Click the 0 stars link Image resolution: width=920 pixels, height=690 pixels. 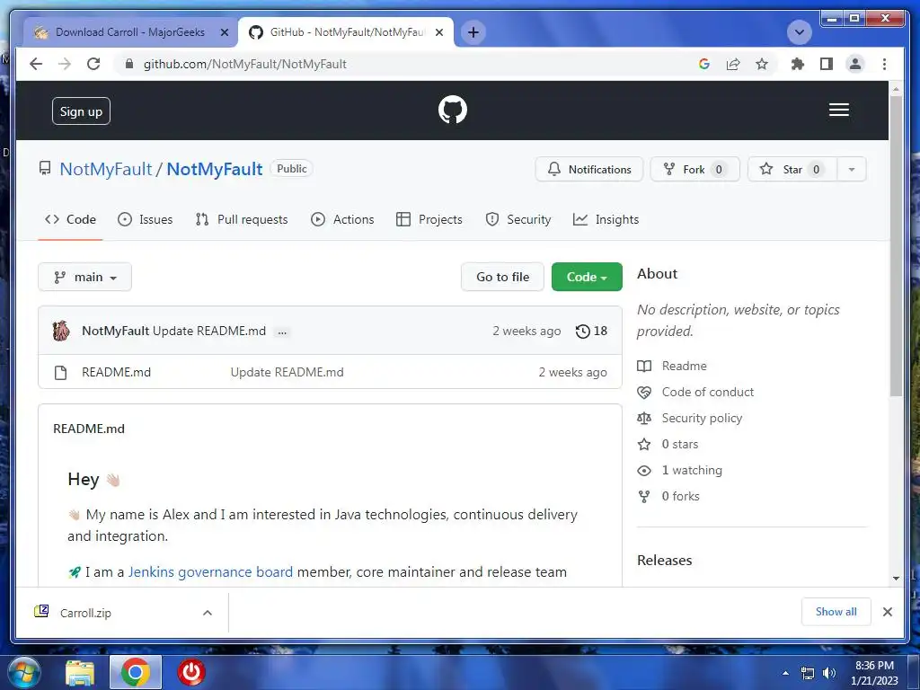tap(680, 444)
